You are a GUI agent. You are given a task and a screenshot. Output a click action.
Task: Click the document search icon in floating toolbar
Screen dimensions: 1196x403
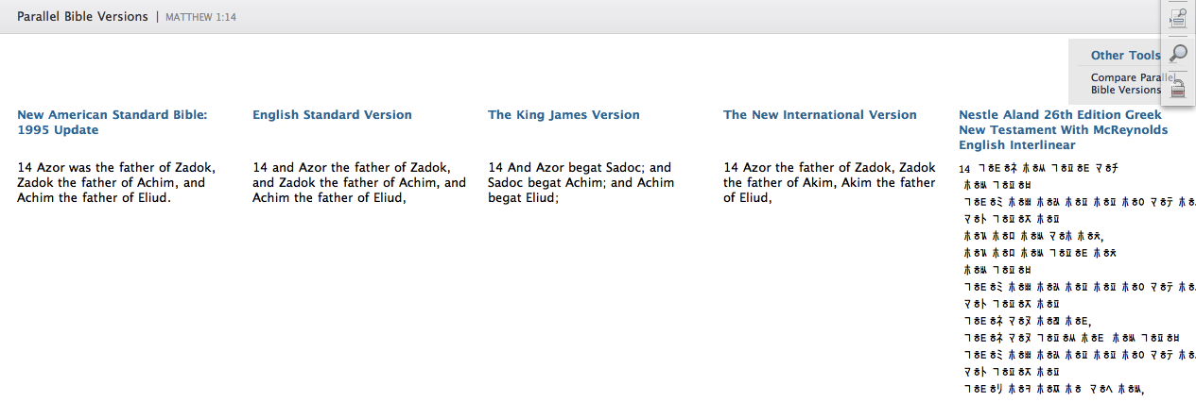click(x=1178, y=17)
